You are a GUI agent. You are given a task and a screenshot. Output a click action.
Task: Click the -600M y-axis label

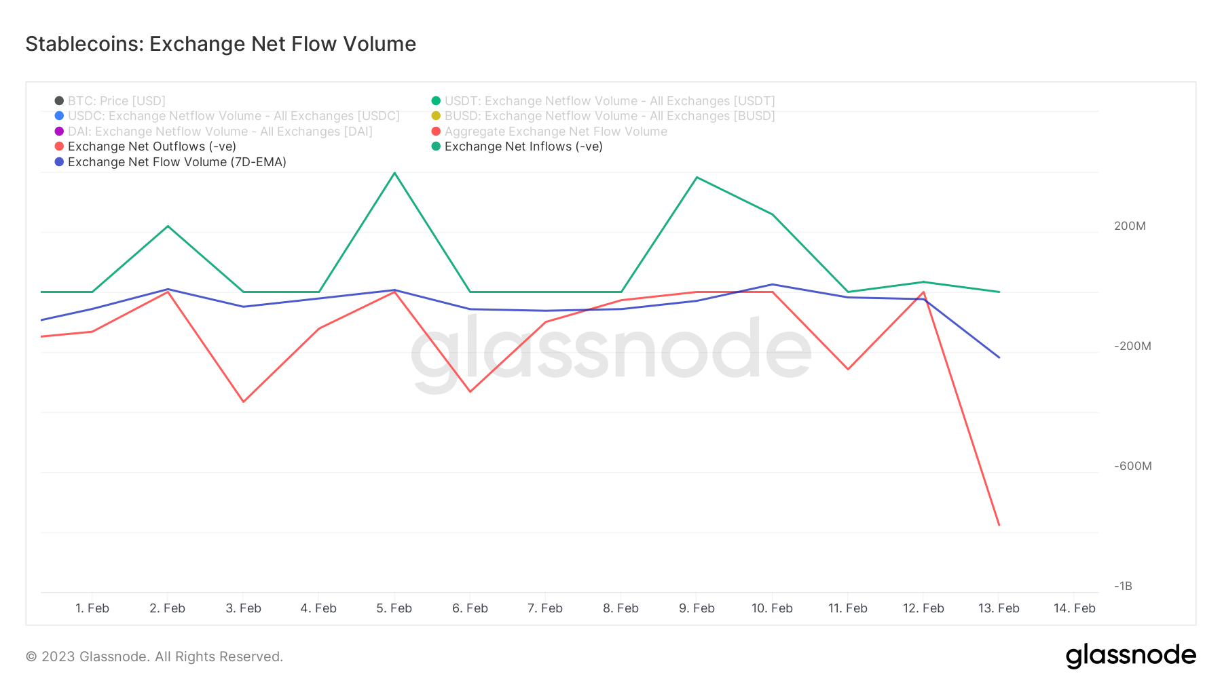(1132, 466)
